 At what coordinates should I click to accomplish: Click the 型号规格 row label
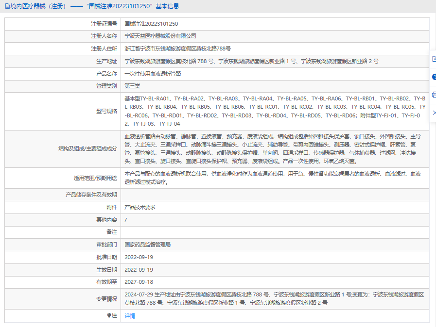106,111
